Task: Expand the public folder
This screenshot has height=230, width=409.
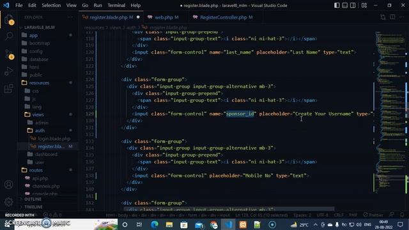Action: click(x=36, y=75)
